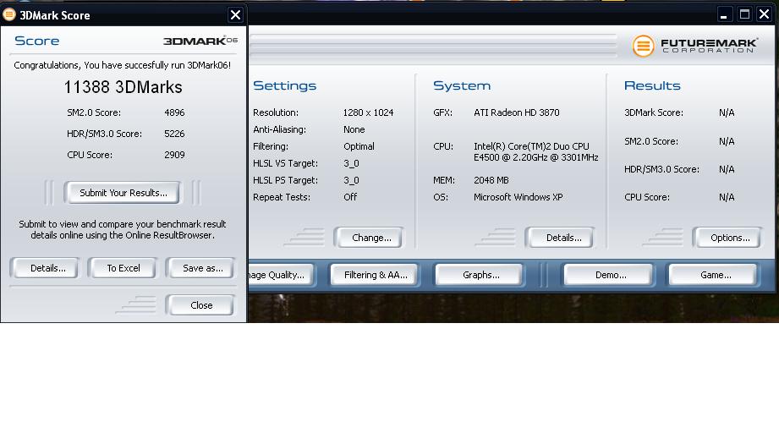
Task: Click the Results heading
Action: 652,85
